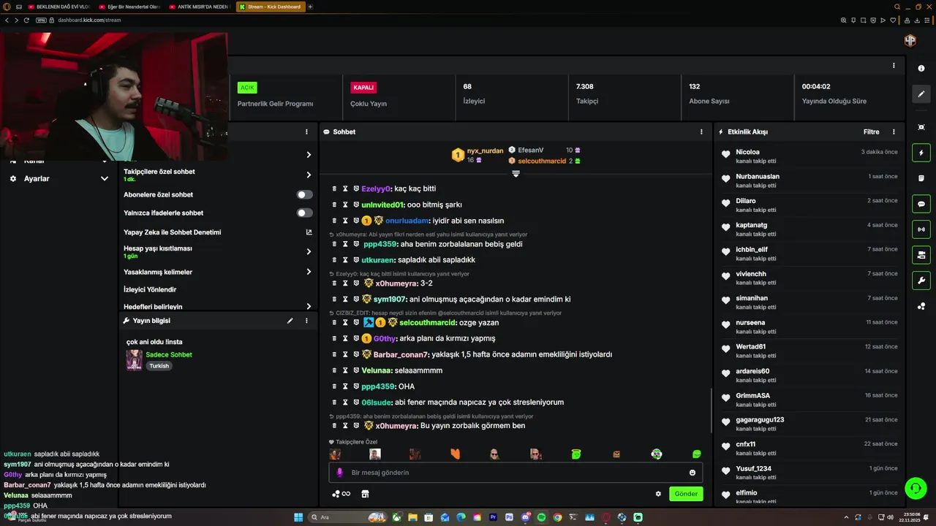Open Yayın bilgisi three-dot menu
The image size is (936, 526).
coord(306,321)
